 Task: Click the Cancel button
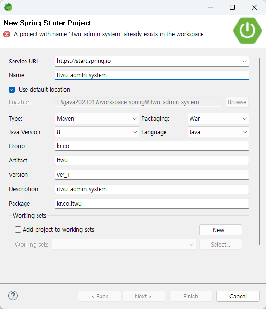[238, 296]
